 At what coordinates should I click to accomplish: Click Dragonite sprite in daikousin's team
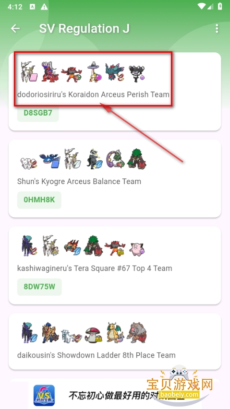pos(115,333)
